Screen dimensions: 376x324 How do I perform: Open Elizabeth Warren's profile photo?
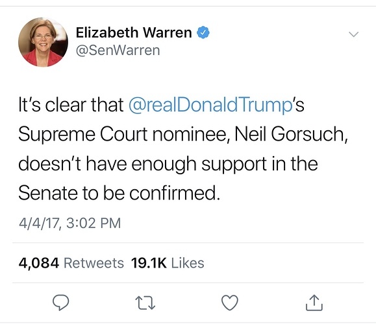43,42
